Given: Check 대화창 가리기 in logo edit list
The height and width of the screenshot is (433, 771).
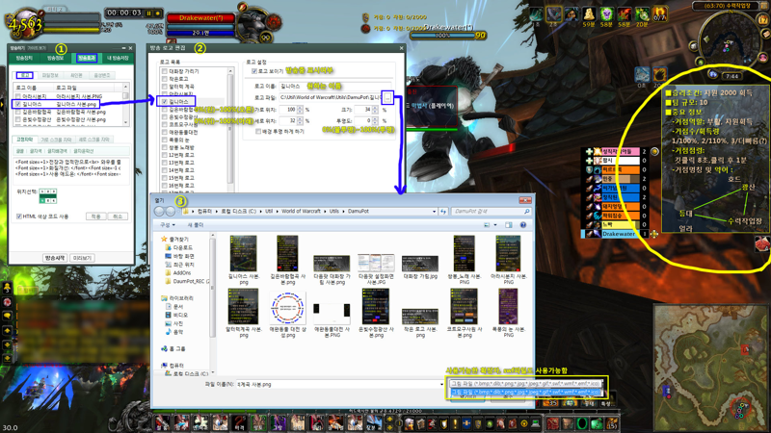Looking at the screenshot, I should click(164, 71).
